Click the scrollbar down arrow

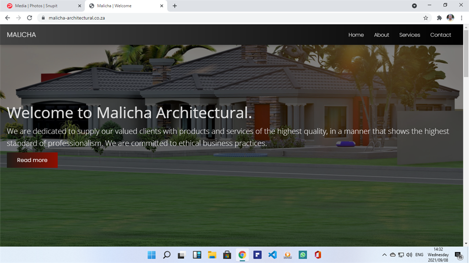pos(466,244)
